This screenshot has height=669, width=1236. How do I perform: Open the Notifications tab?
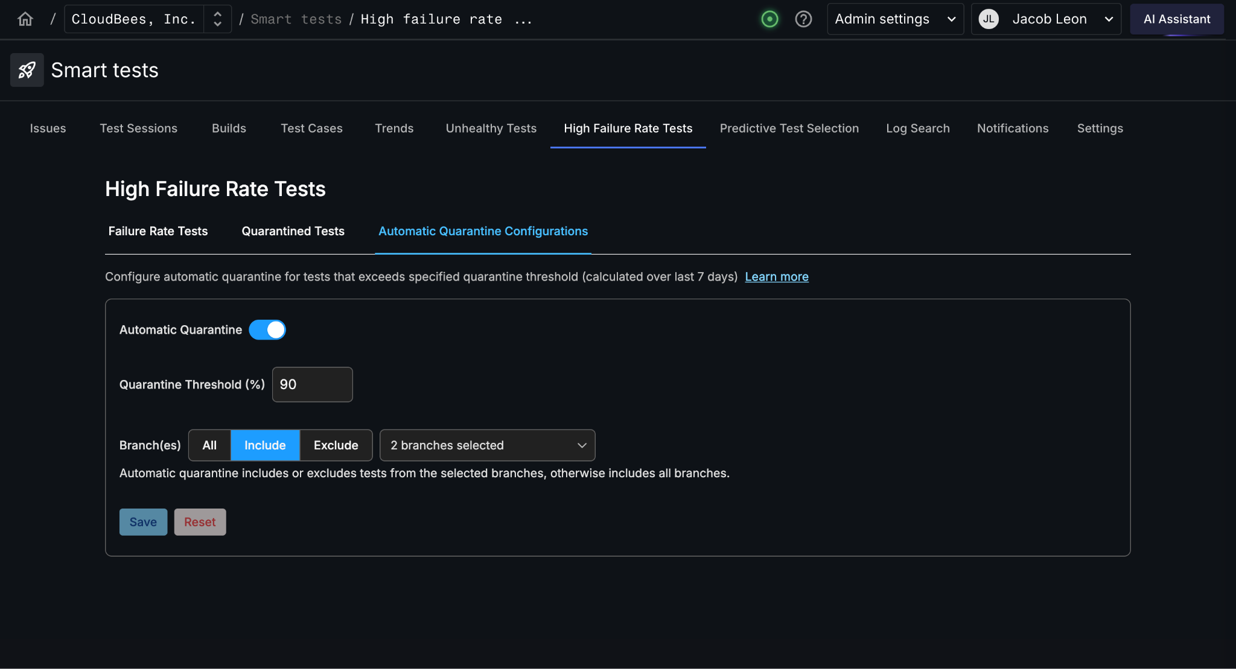(x=1013, y=128)
